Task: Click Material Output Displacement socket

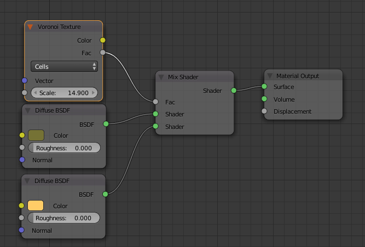Action: pyautogui.click(x=264, y=111)
